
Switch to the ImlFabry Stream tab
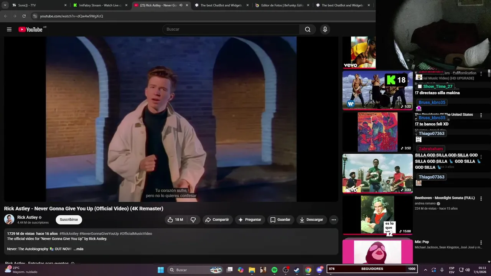pos(100,5)
